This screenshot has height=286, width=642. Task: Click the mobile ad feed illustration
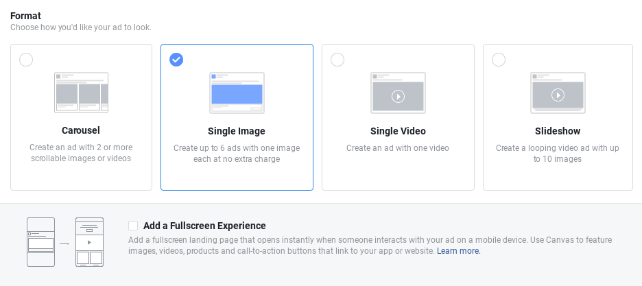40,242
